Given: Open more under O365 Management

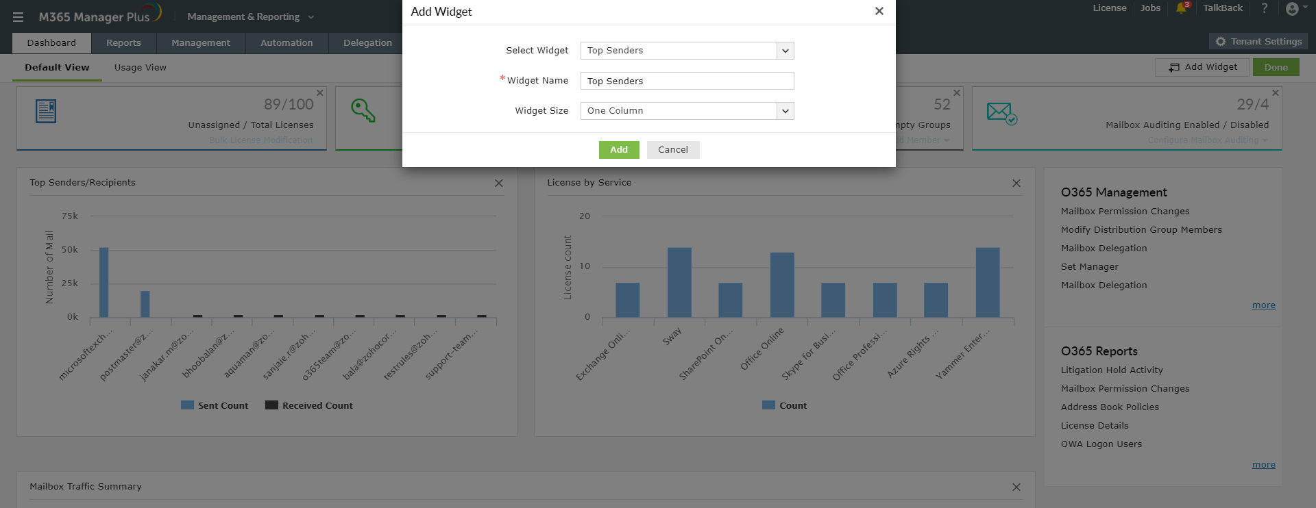Looking at the screenshot, I should click(x=1264, y=305).
